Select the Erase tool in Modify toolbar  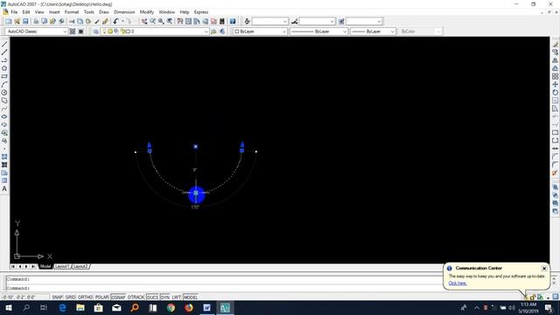[555, 45]
